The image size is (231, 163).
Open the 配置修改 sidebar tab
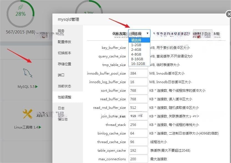[68, 42]
